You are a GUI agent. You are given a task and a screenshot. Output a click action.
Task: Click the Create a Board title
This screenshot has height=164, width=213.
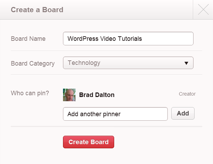37,10
